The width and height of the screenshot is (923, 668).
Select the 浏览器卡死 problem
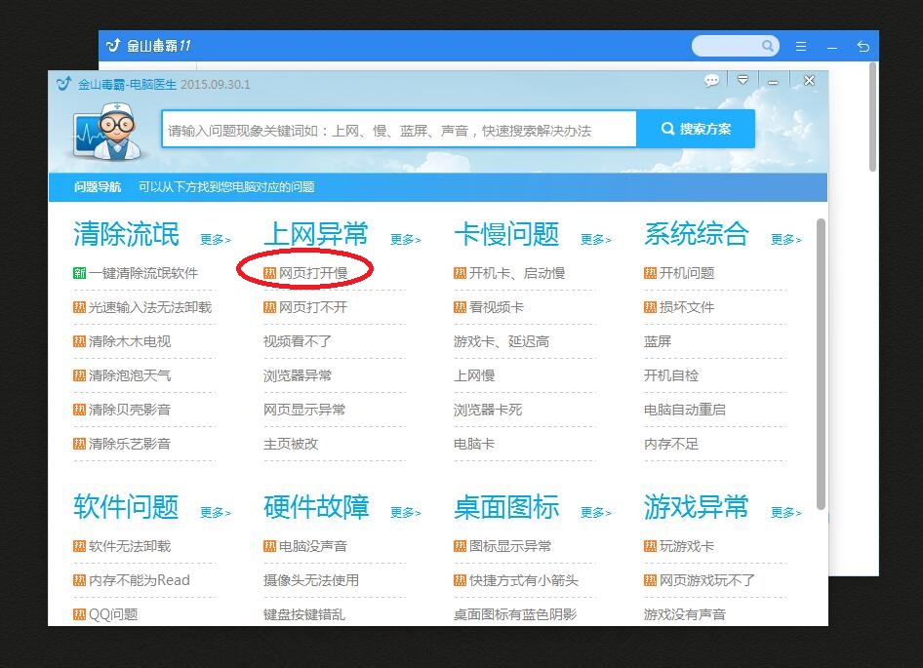(x=488, y=410)
